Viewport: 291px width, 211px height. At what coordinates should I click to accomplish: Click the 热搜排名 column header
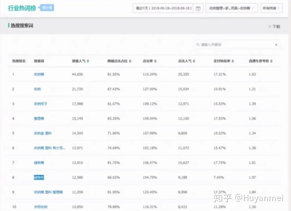[19, 61]
